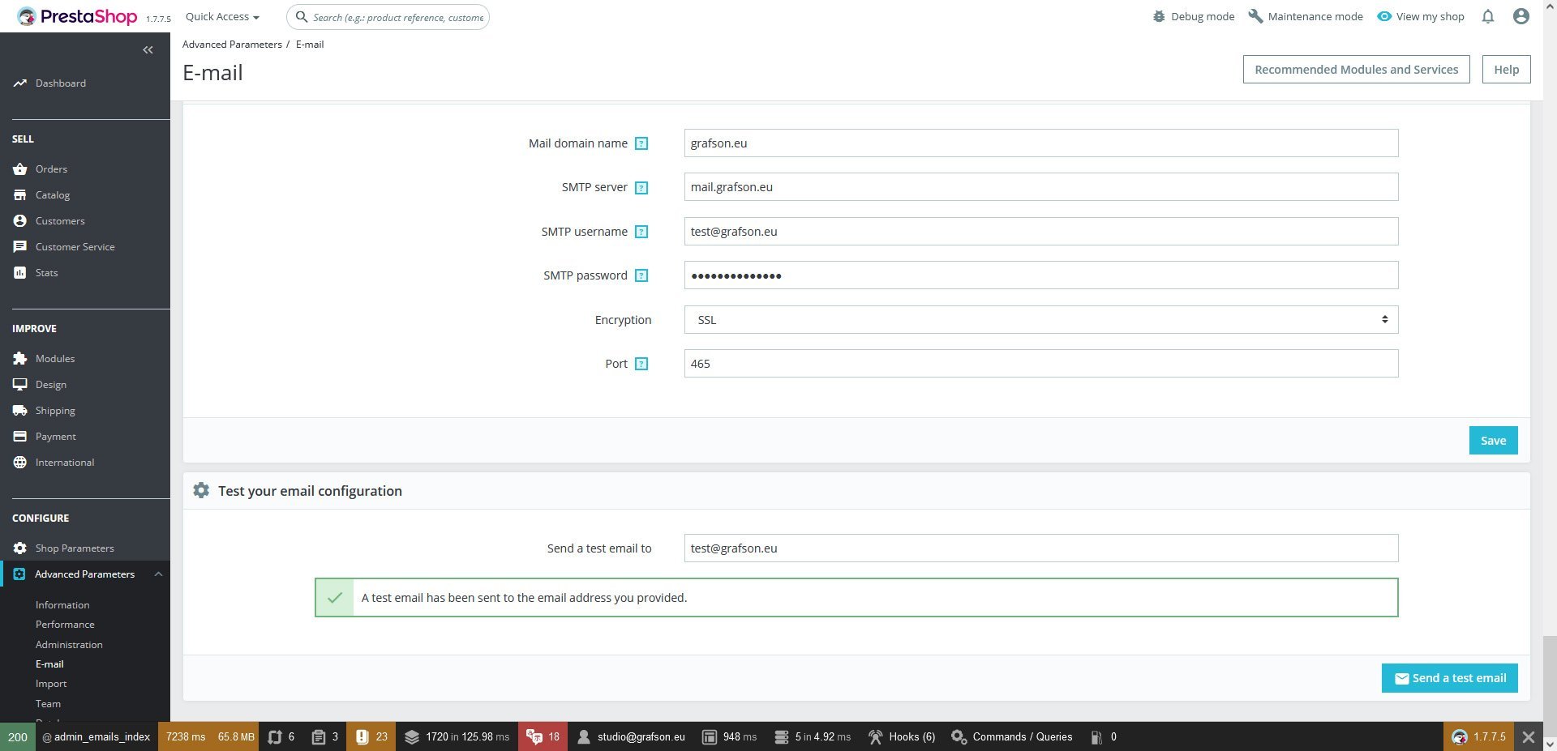Open Customer Service in the sidebar
The image size is (1557, 751).
(75, 247)
